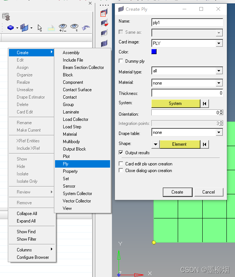Click the blue solid block view icon
Viewport: 235px width, 277px height.
point(10,28)
